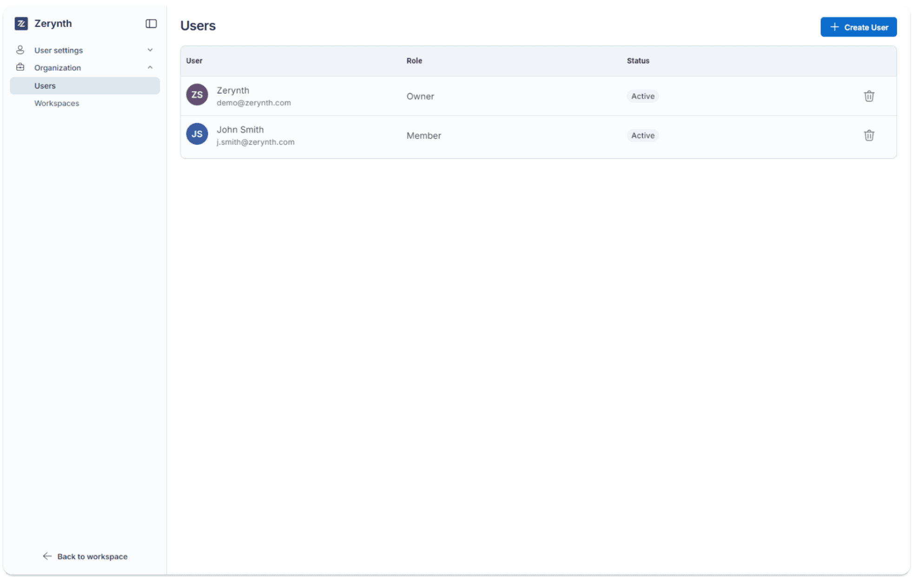
Task: Click the Active status badge for Zerynth owner
Action: (642, 96)
